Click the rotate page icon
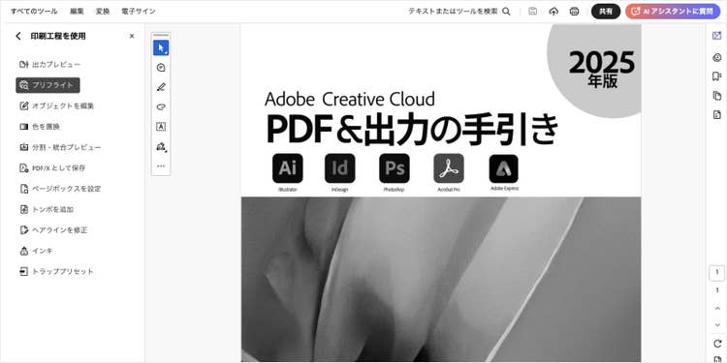Screen dimensions: 727x363 717,344
